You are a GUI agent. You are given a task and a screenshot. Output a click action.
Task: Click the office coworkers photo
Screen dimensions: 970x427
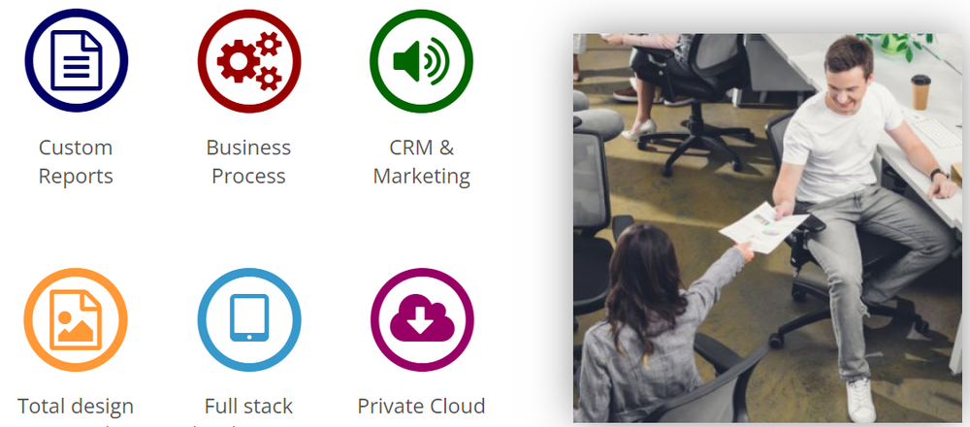tap(767, 228)
